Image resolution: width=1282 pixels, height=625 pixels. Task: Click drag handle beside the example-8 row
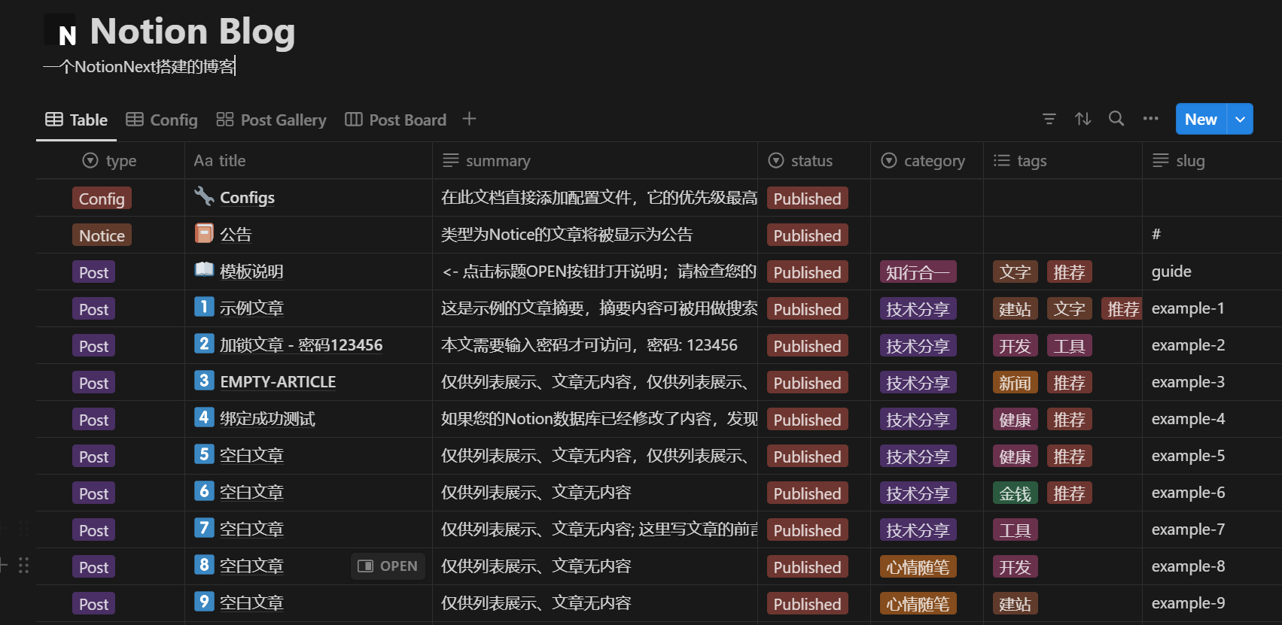pyautogui.click(x=24, y=566)
